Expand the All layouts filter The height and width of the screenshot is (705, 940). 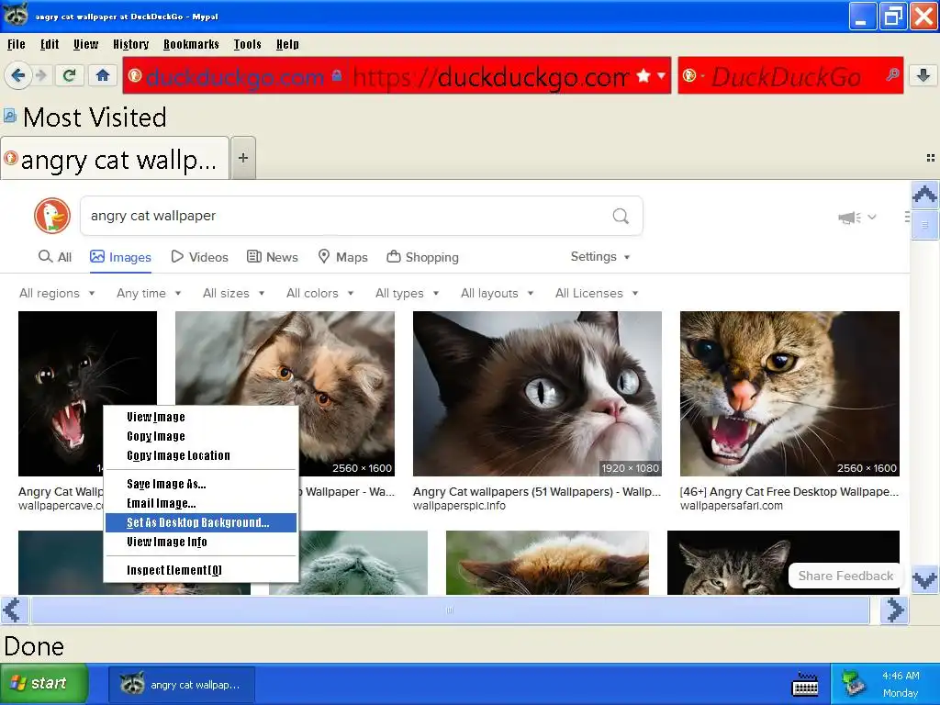click(x=497, y=293)
